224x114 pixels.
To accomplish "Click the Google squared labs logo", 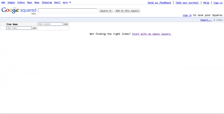I will [19, 11].
